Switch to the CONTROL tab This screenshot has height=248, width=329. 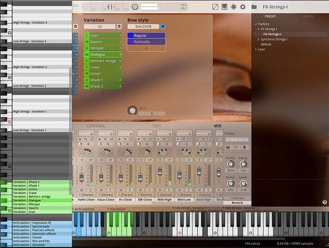96,126
